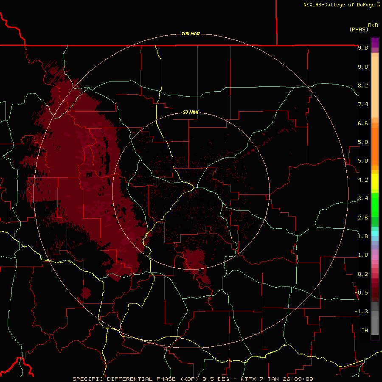Pick the yellow segment of the color bar

375,182
